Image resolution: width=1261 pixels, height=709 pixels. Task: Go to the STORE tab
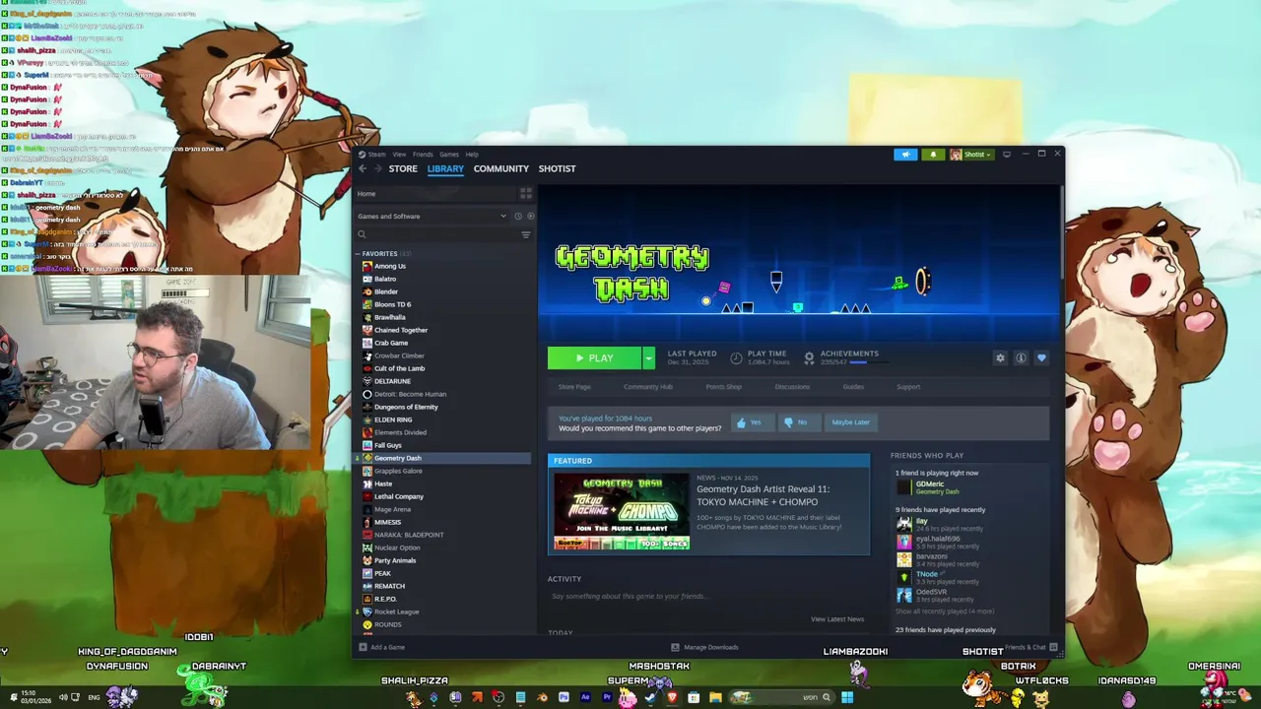coord(403,168)
